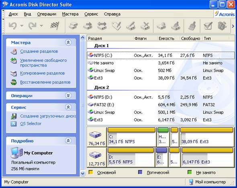Viewport: 237px width, 188px height.
Task: Select the Linux Swap 502 Мб row
Action: click(x=161, y=71)
